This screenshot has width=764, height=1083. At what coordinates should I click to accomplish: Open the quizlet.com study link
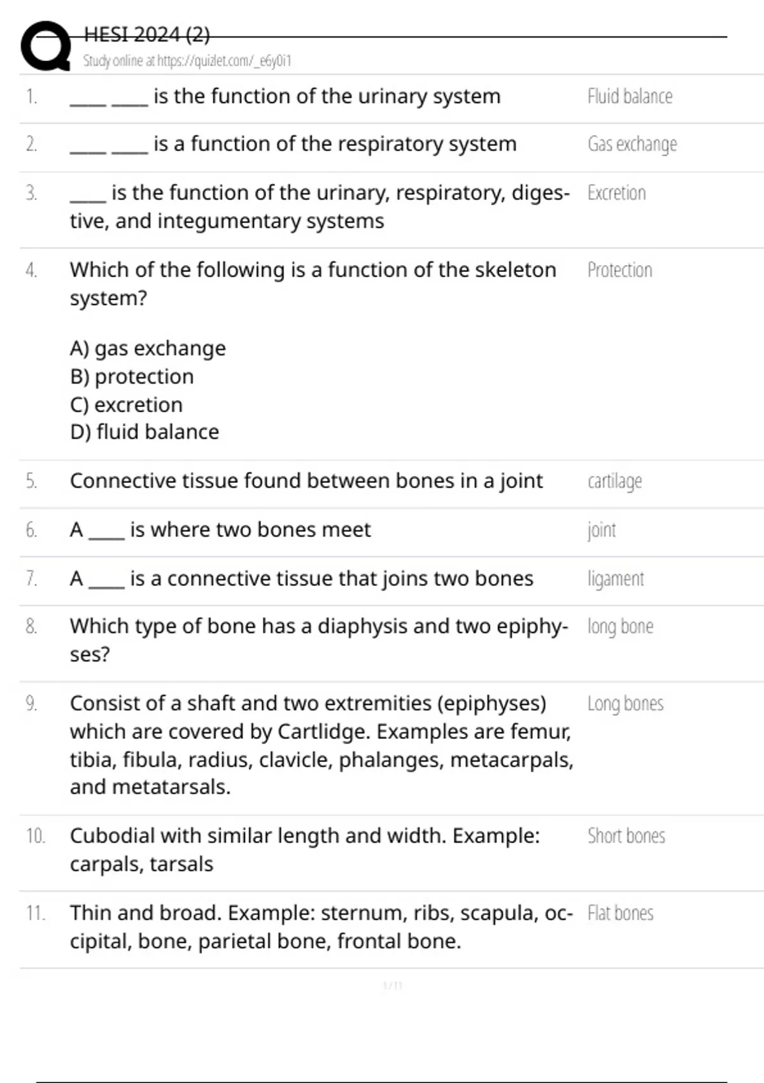pos(187,61)
